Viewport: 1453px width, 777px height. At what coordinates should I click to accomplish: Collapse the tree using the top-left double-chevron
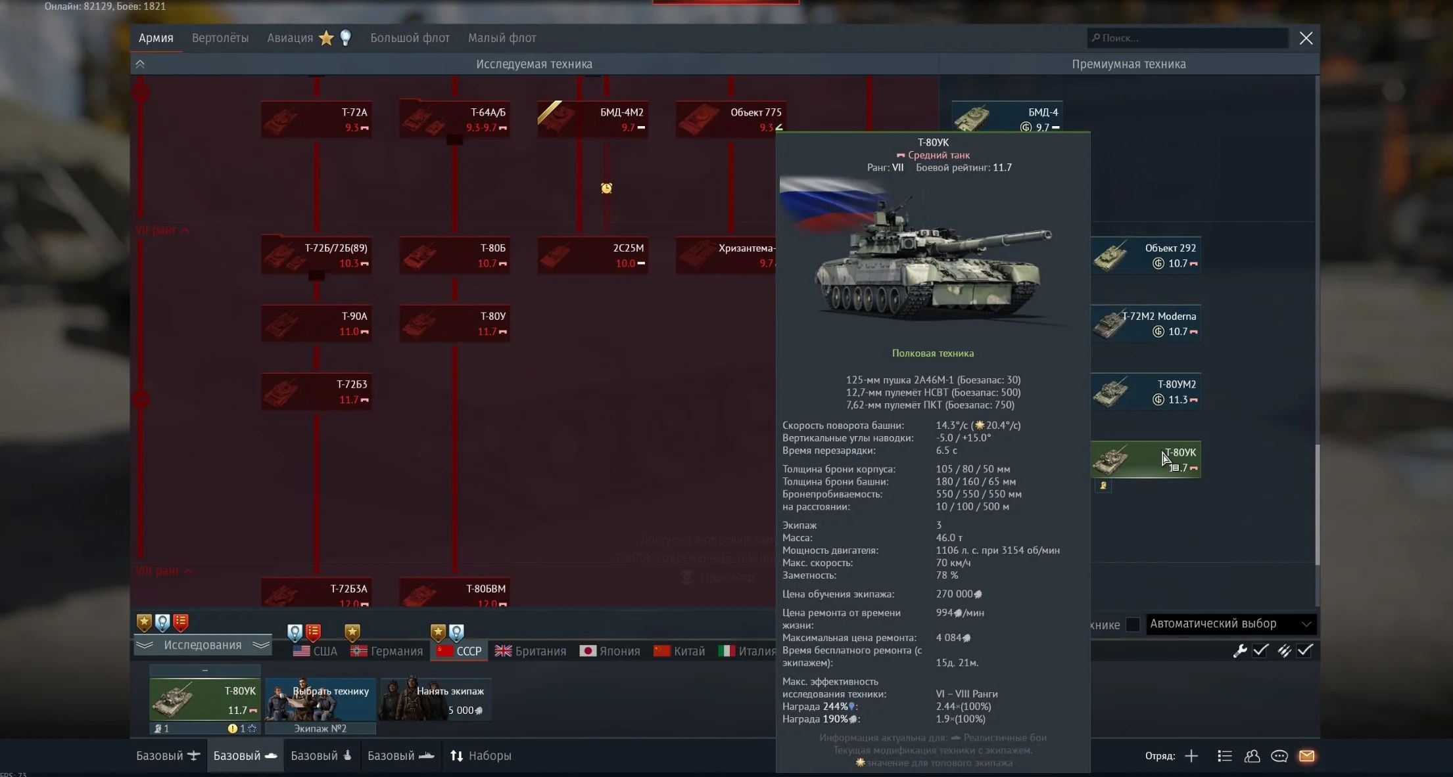coord(140,64)
